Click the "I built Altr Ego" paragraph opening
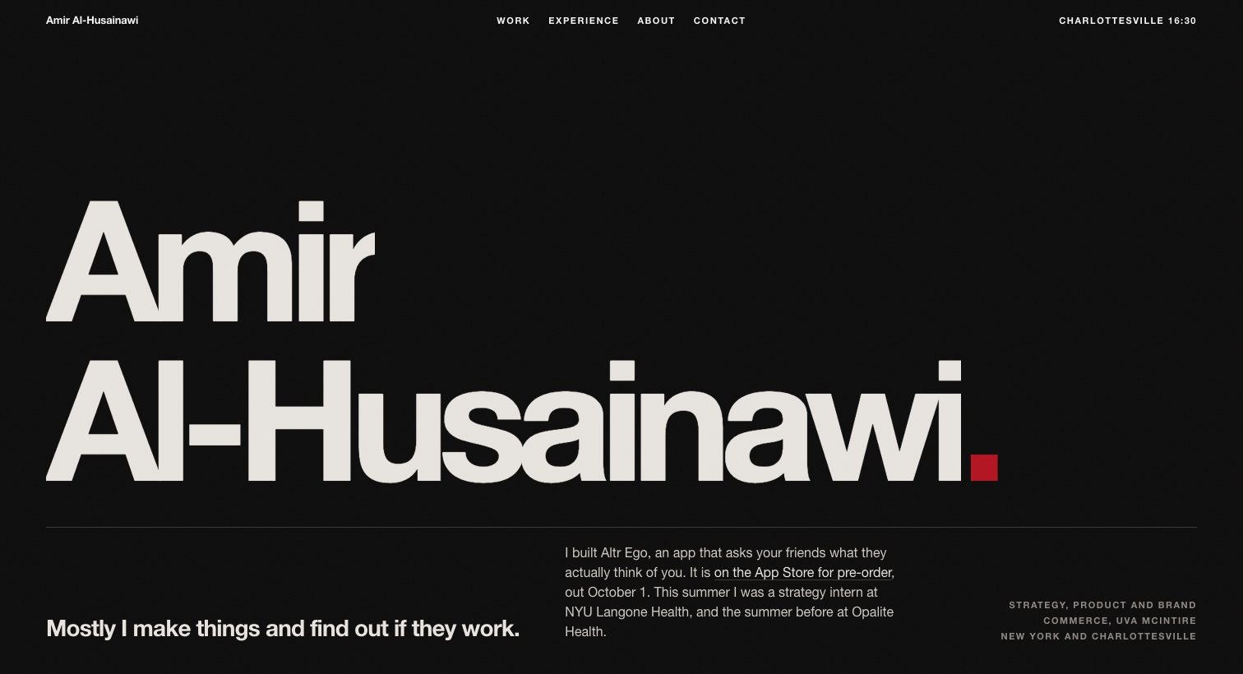This screenshot has width=1243, height=674. [x=608, y=553]
